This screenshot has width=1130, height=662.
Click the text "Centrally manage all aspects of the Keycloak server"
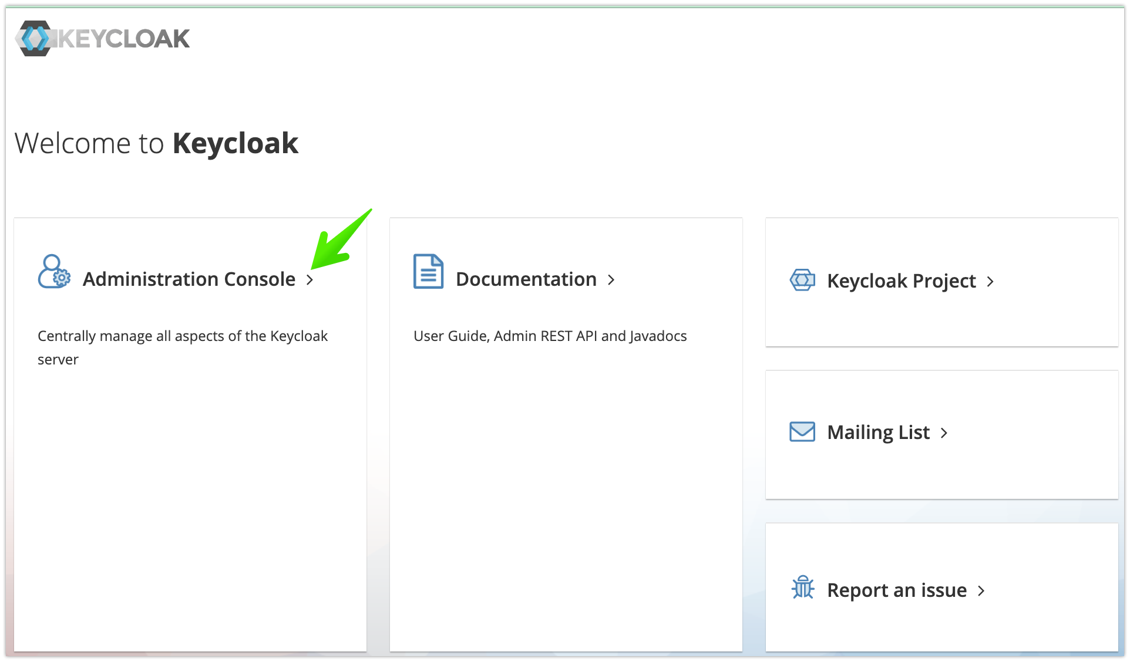click(183, 347)
